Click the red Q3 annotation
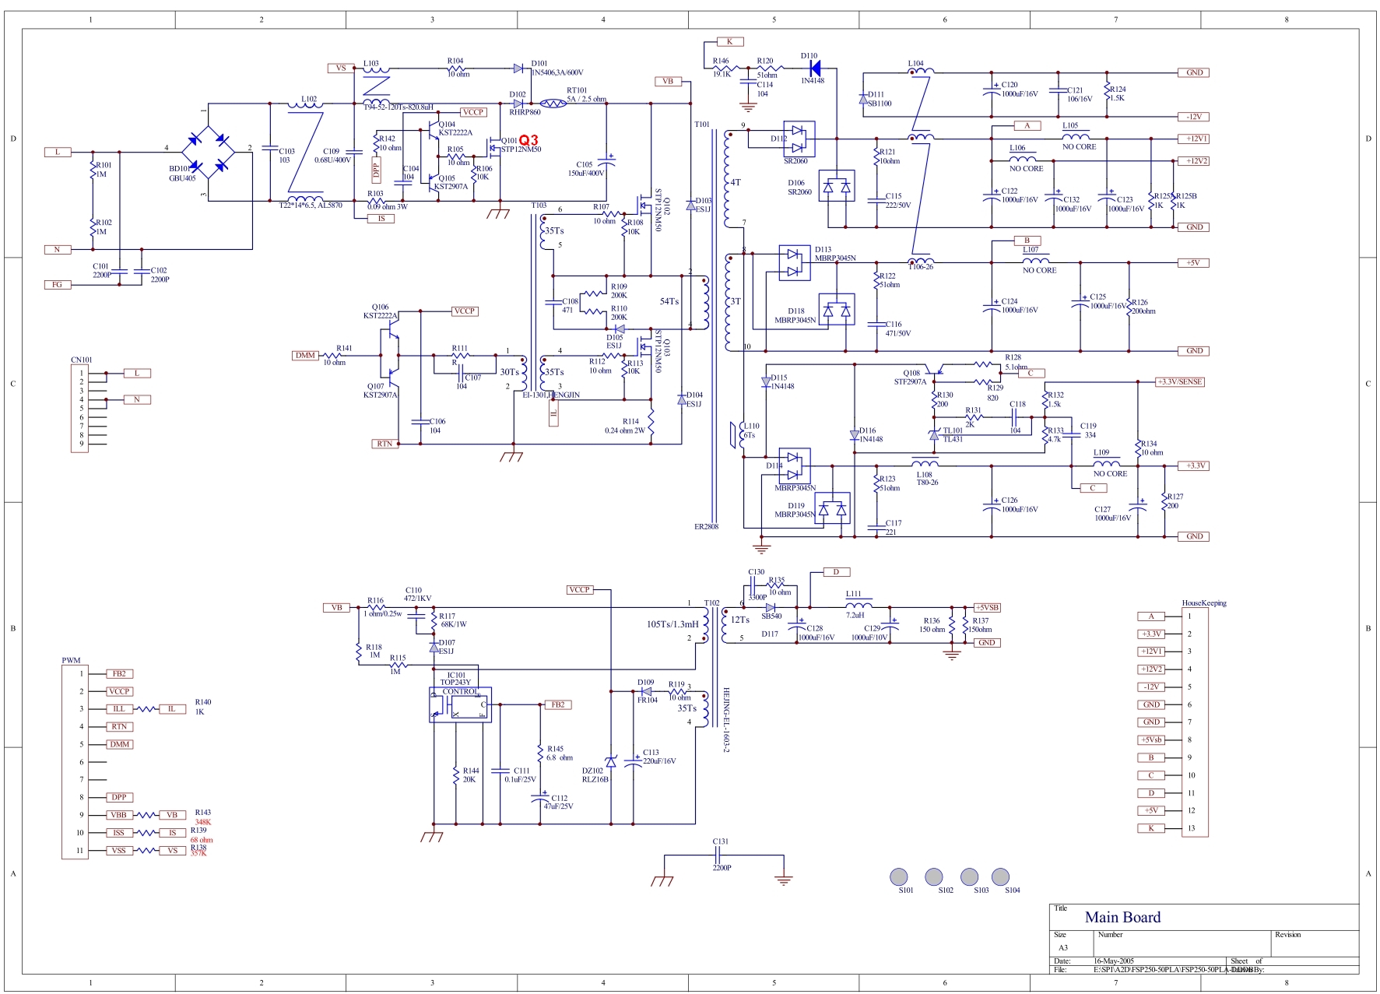Image resolution: width=1380 pixels, height=994 pixels. click(528, 140)
